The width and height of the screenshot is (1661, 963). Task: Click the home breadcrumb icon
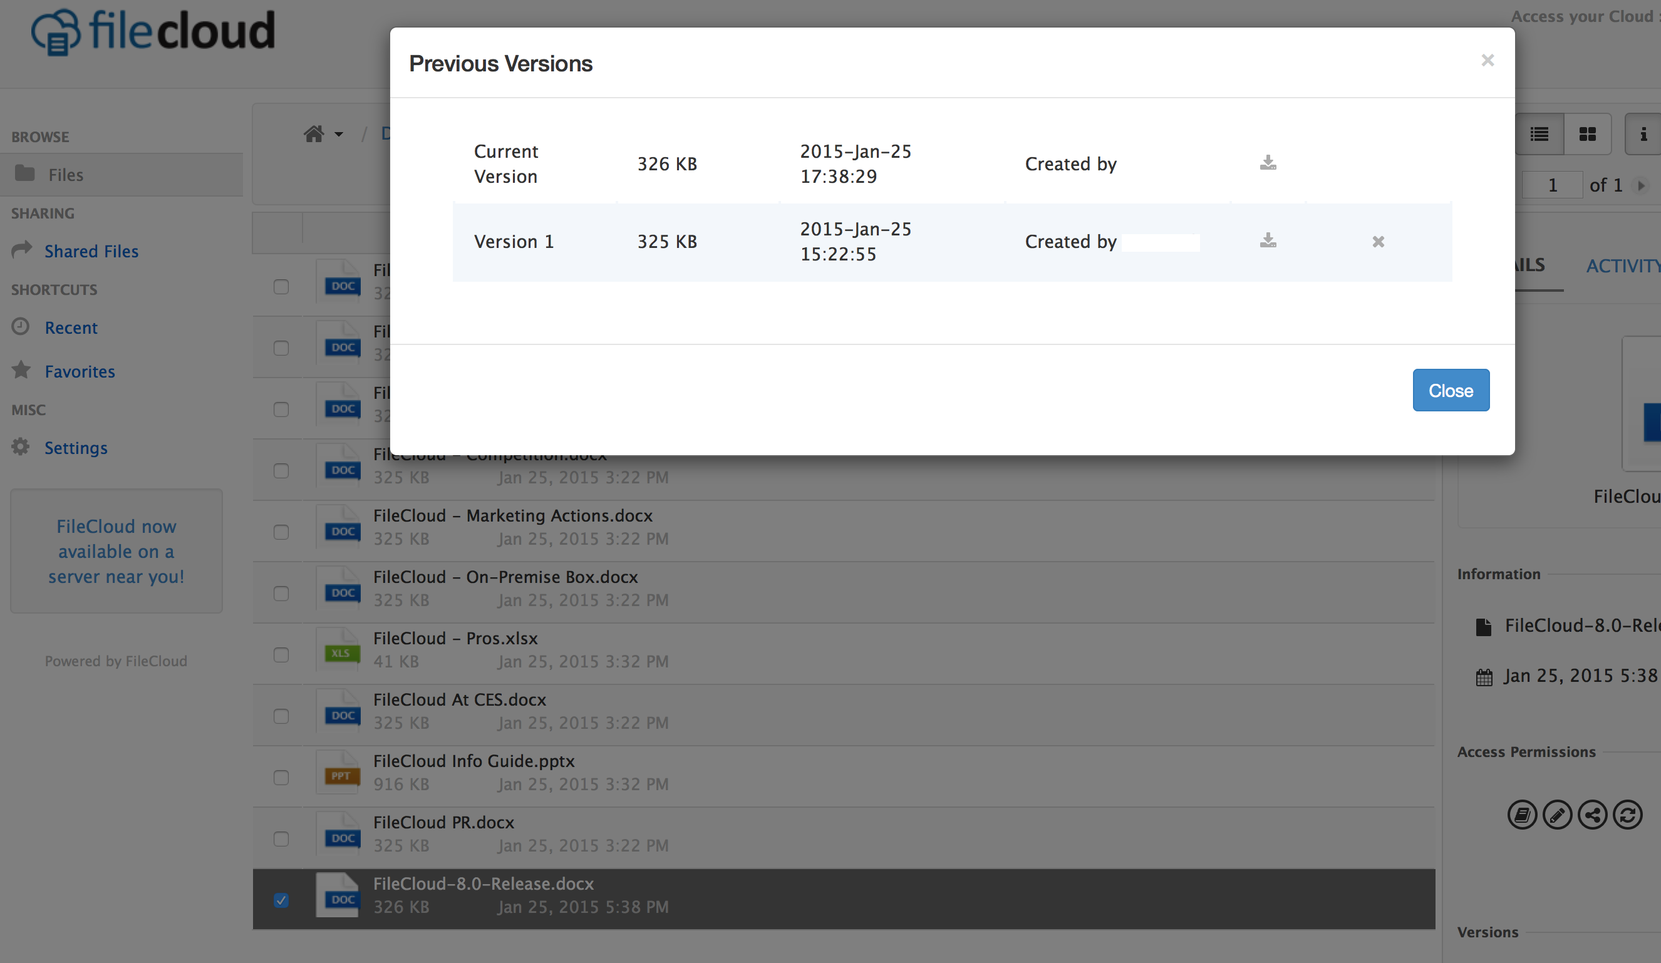point(314,135)
